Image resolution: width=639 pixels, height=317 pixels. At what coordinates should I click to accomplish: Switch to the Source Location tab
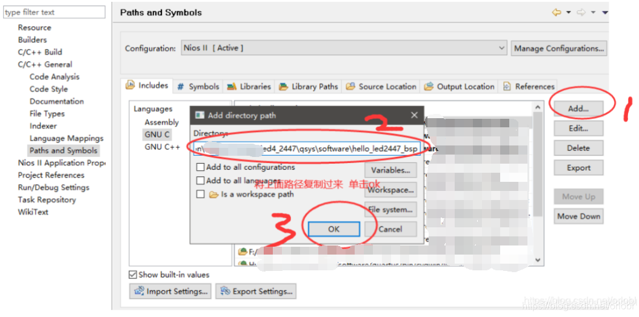(381, 87)
